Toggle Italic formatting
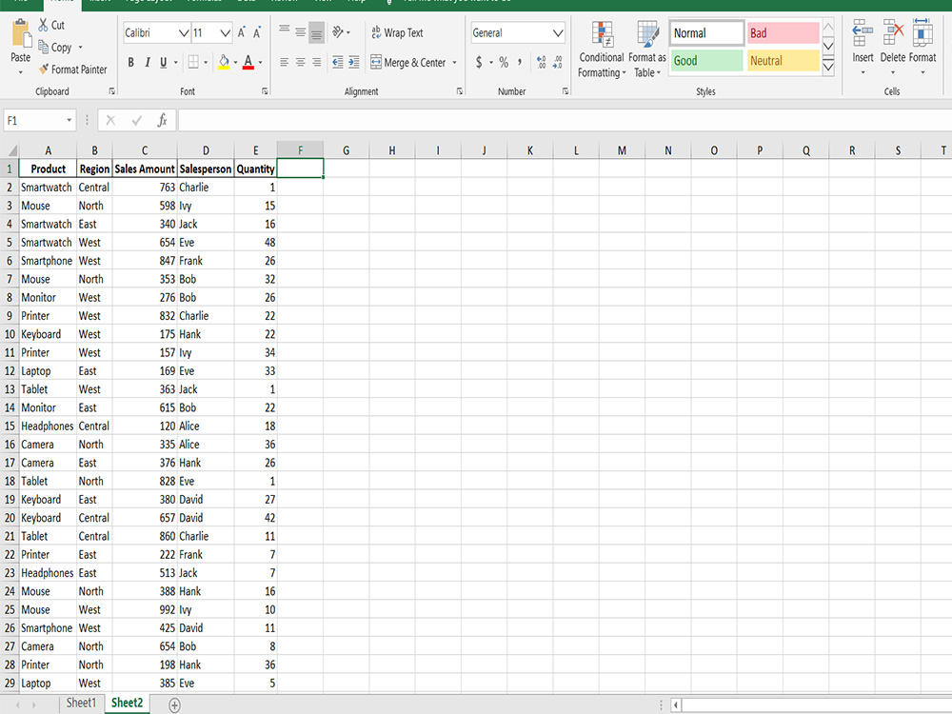This screenshot has width=952, height=714. click(x=147, y=62)
